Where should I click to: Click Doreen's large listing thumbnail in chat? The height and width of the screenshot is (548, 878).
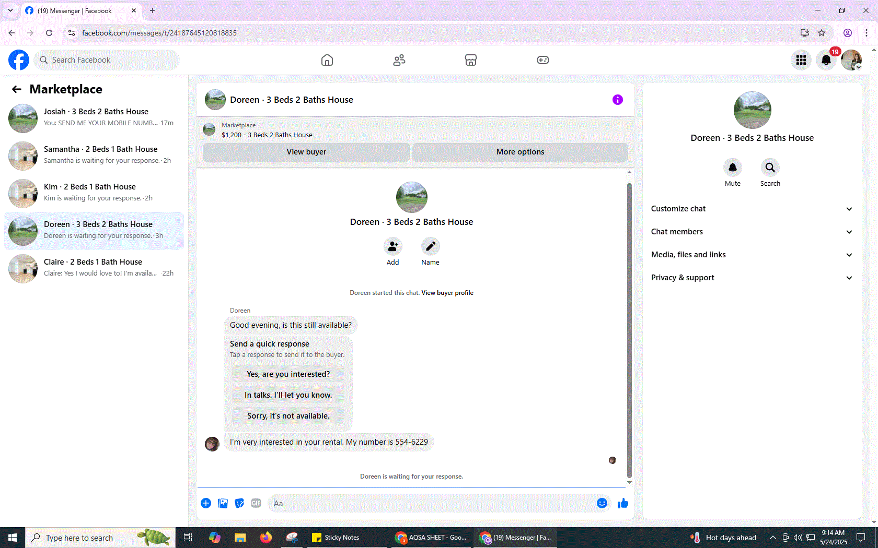(x=412, y=197)
